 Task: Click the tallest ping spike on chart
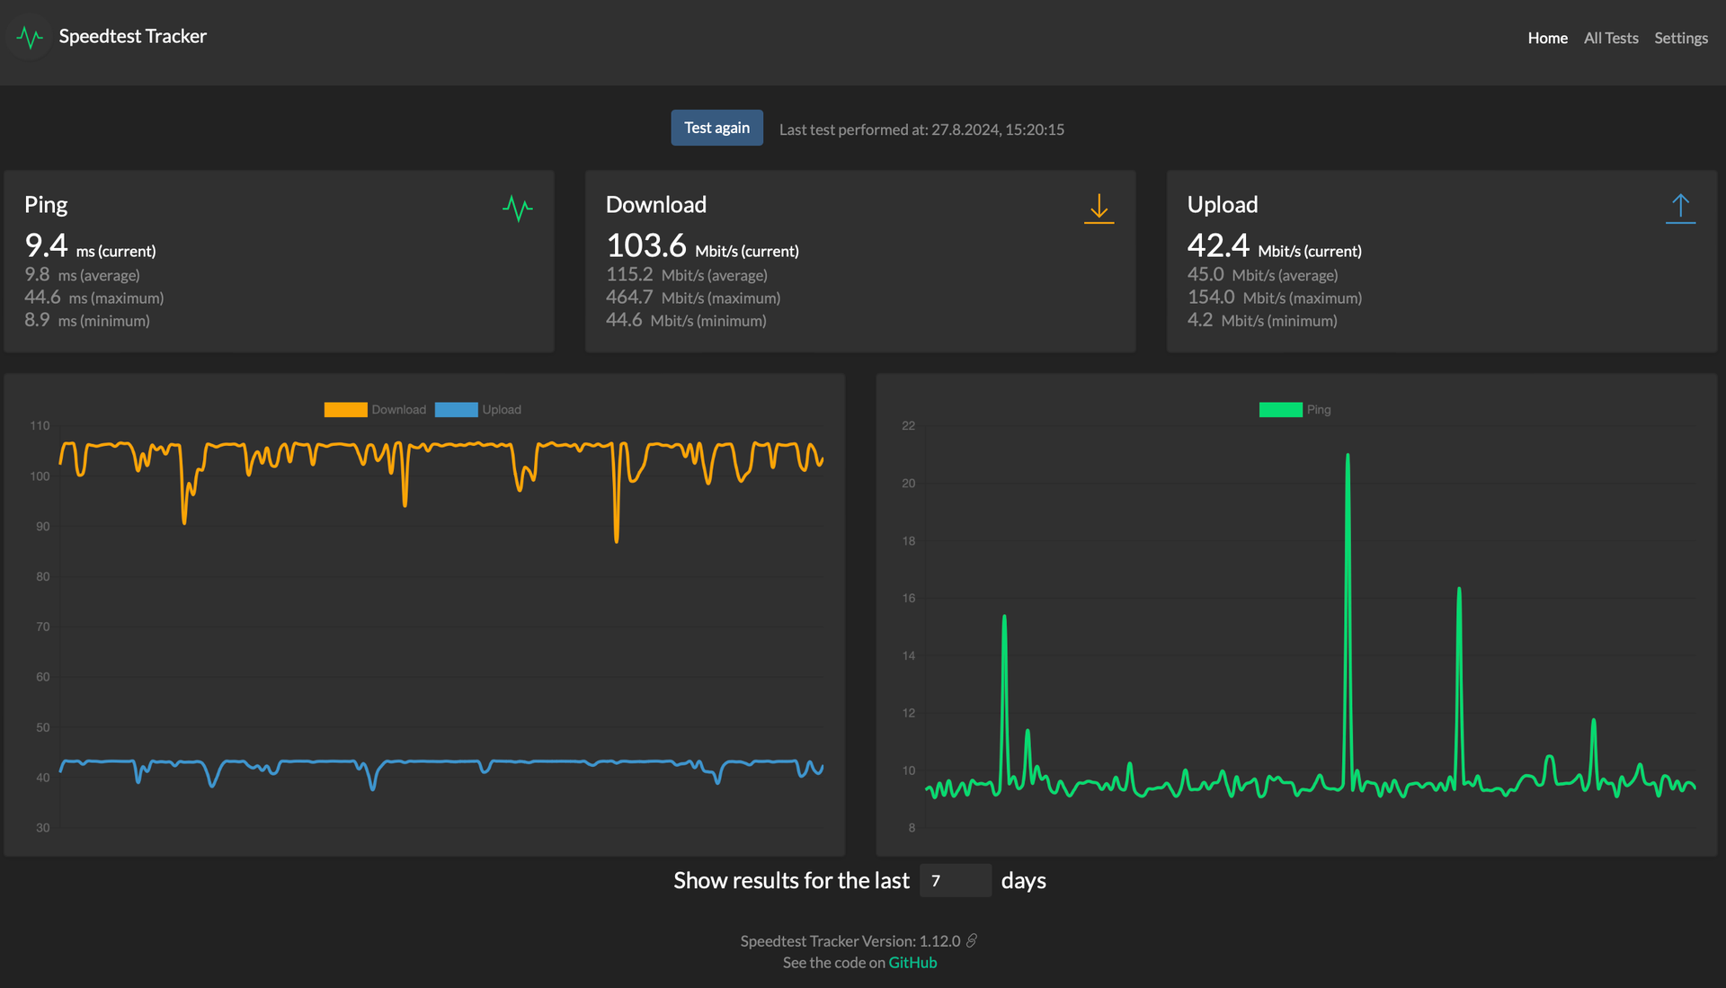[1348, 457]
